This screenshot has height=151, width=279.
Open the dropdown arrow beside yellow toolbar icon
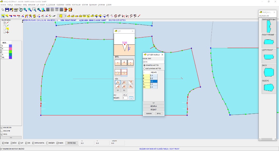coord(65,16)
